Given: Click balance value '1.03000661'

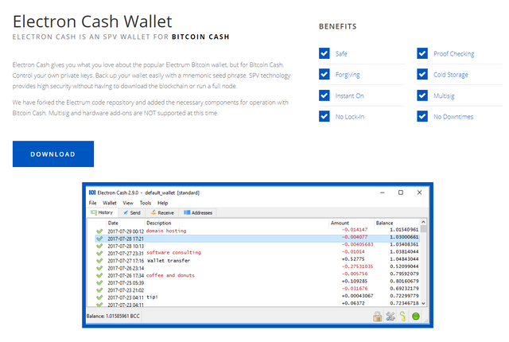Looking at the screenshot, I should coord(404,237).
